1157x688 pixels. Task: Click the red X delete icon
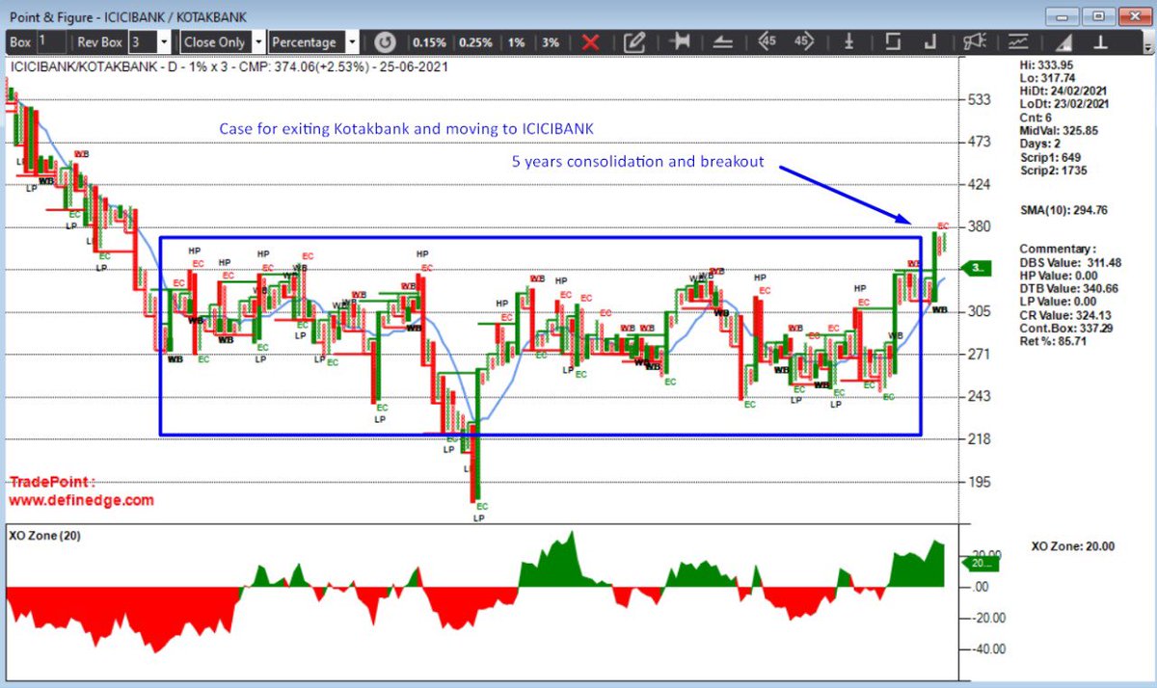point(591,41)
